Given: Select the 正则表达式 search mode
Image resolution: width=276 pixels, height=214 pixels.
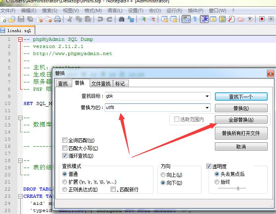Looking at the screenshot, I should (65, 190).
